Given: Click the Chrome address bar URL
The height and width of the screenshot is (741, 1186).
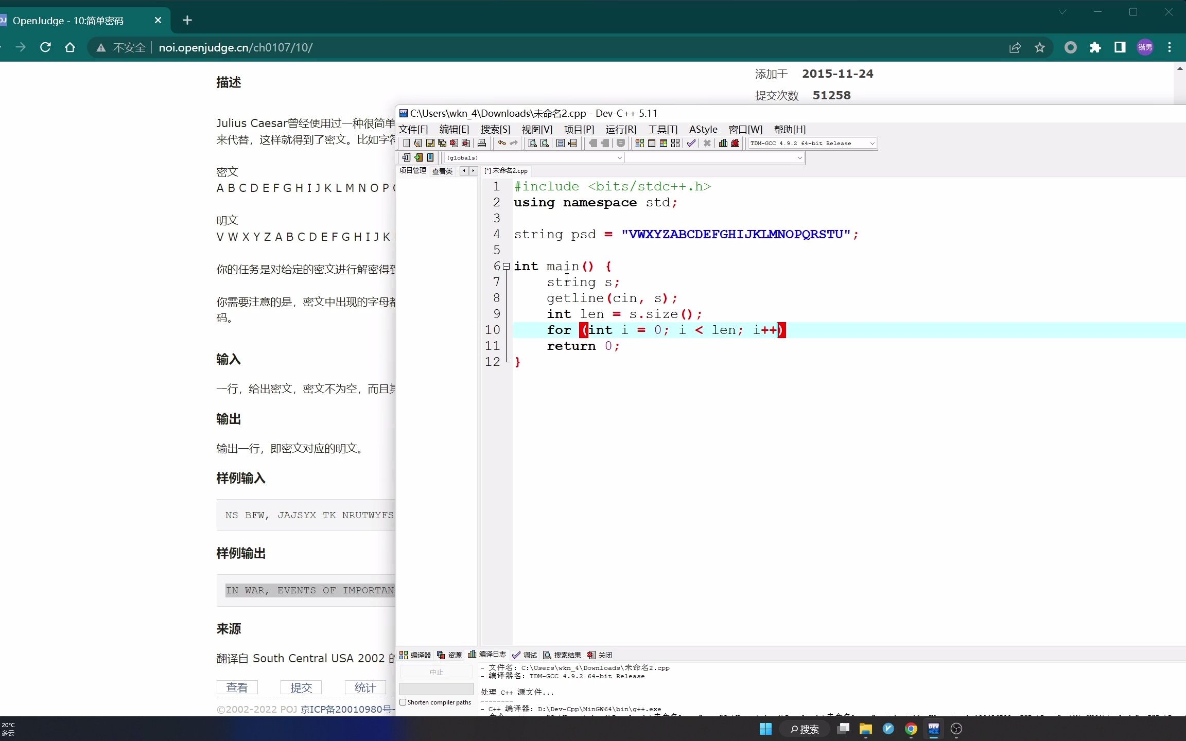Looking at the screenshot, I should 235,47.
